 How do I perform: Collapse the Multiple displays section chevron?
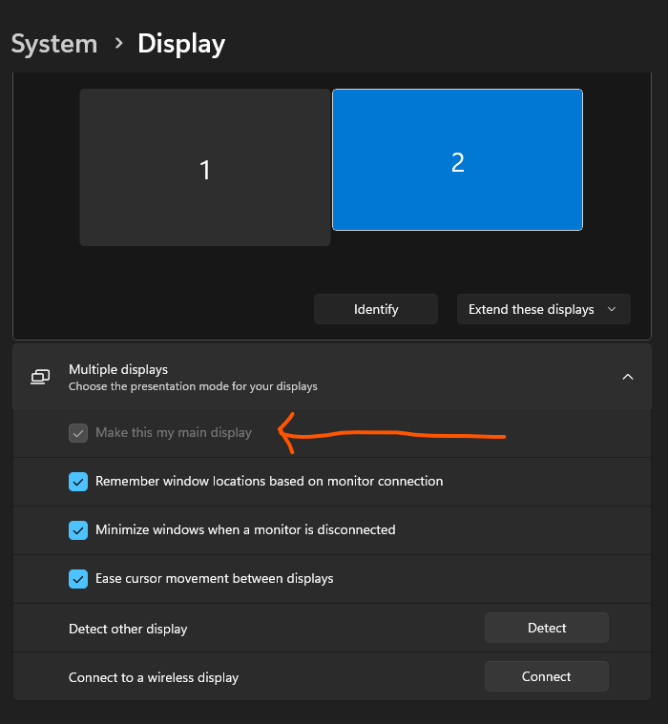pyautogui.click(x=627, y=377)
